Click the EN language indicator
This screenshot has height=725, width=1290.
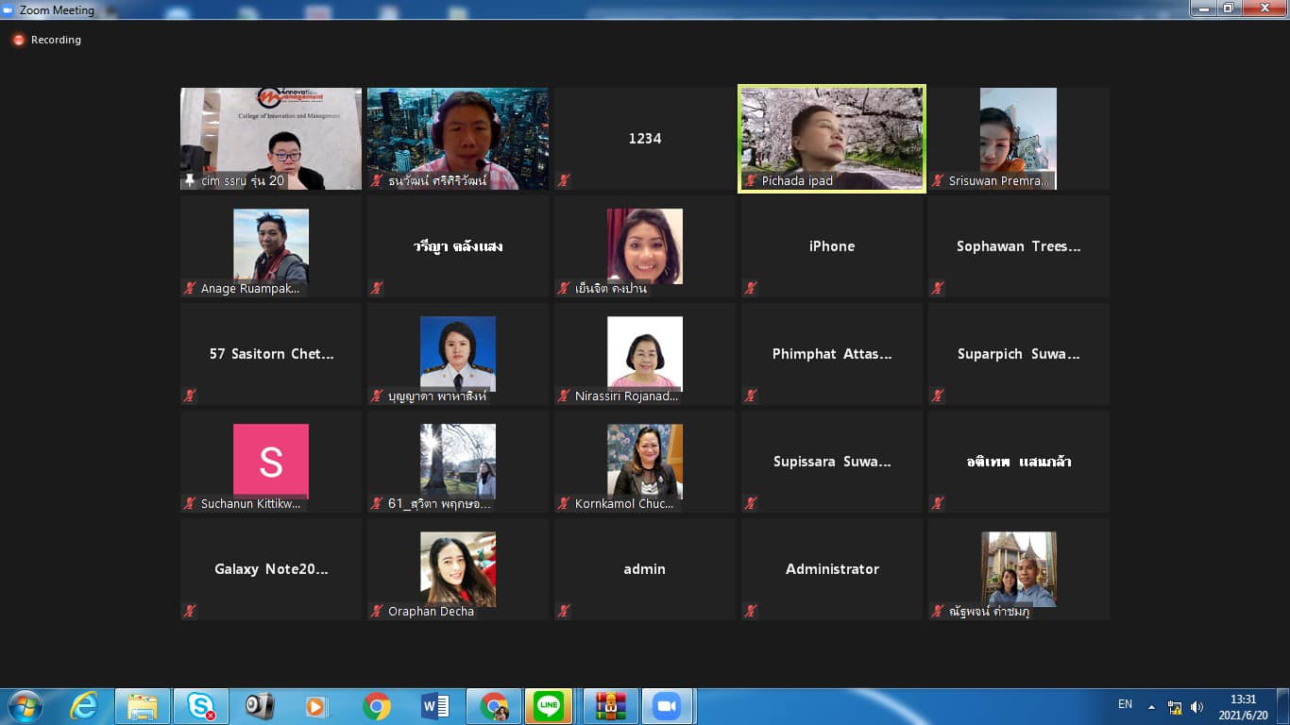[1125, 704]
